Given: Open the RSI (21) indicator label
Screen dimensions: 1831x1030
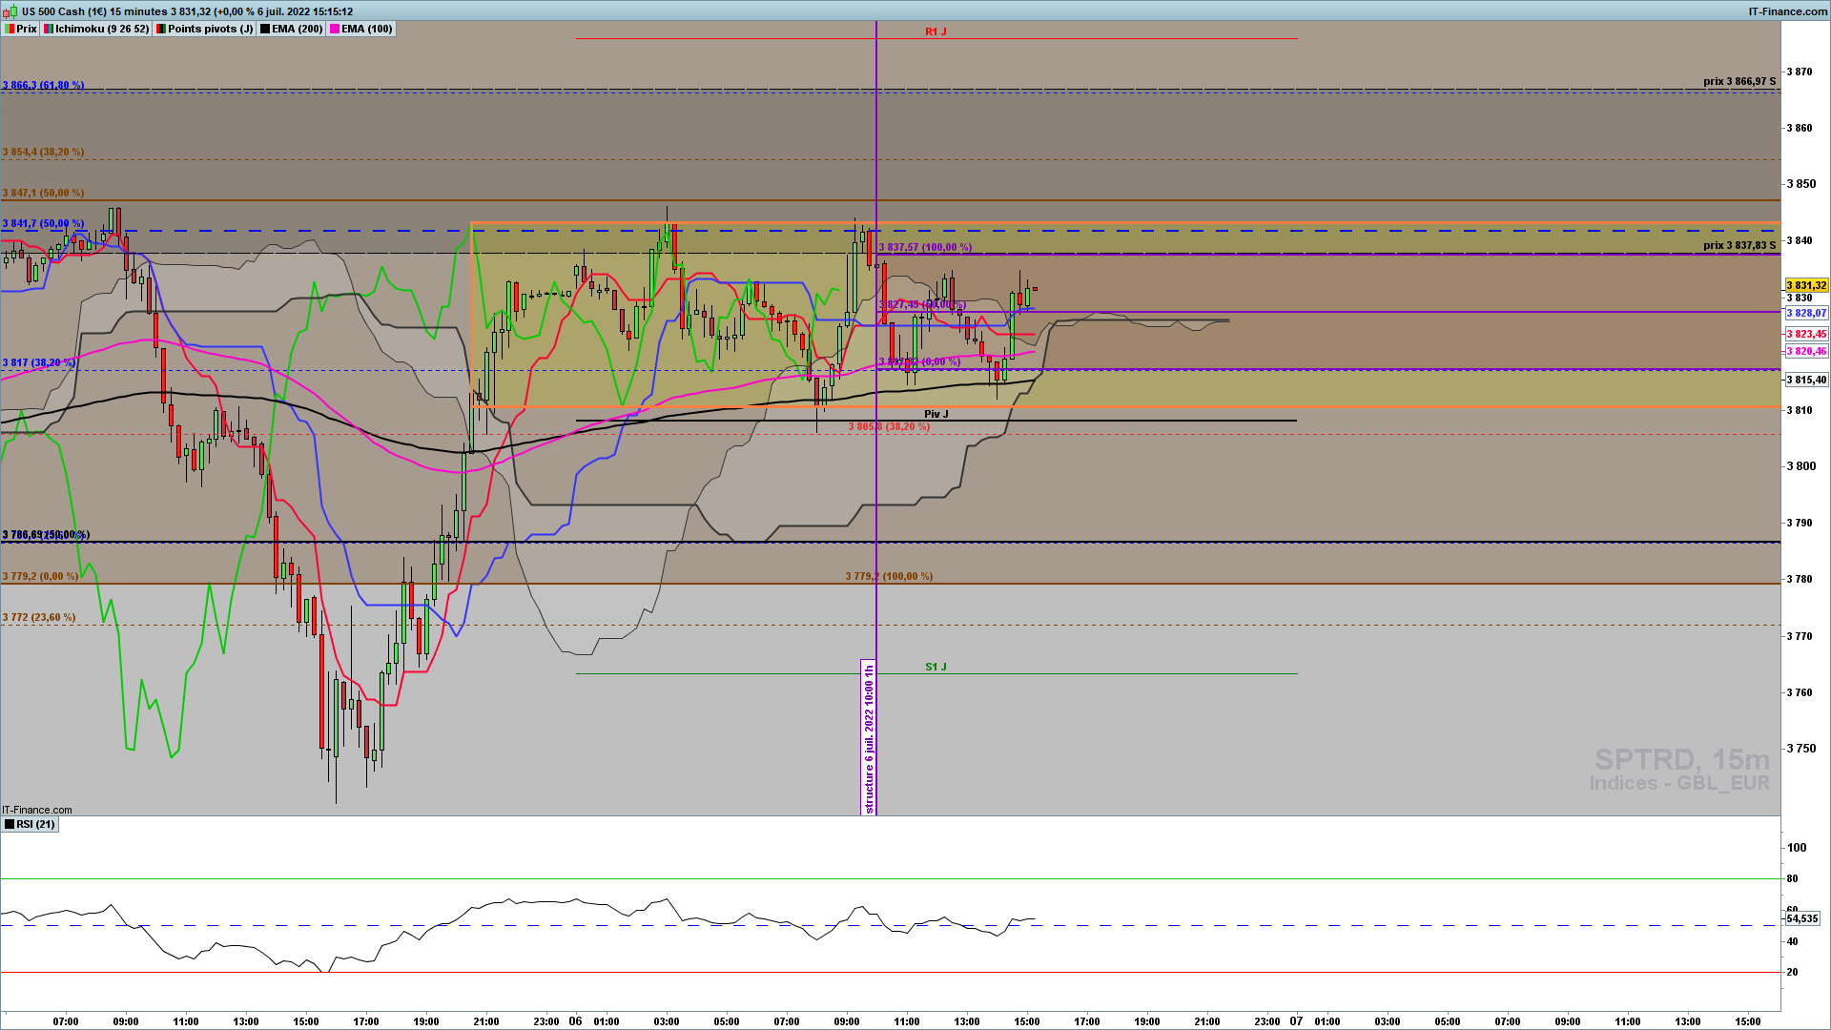Looking at the screenshot, I should pos(30,824).
